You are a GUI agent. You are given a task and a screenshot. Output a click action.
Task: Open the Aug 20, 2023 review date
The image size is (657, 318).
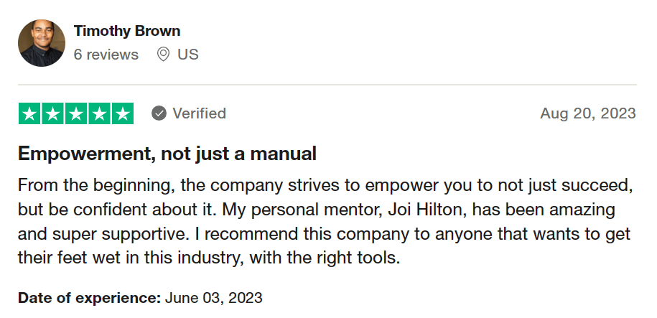tap(588, 113)
